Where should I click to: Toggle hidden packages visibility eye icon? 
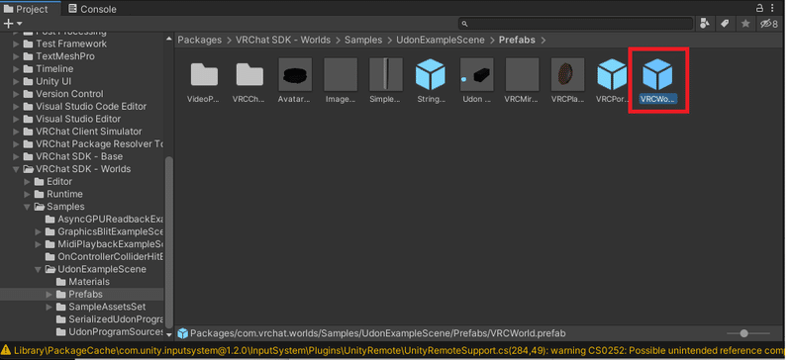coord(769,23)
